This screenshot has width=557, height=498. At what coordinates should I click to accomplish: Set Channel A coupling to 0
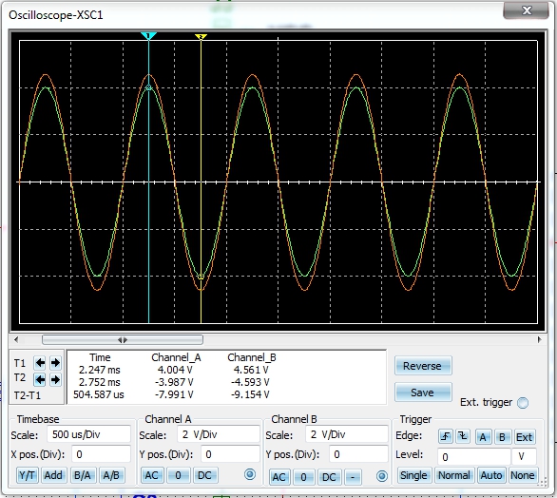coord(178,475)
